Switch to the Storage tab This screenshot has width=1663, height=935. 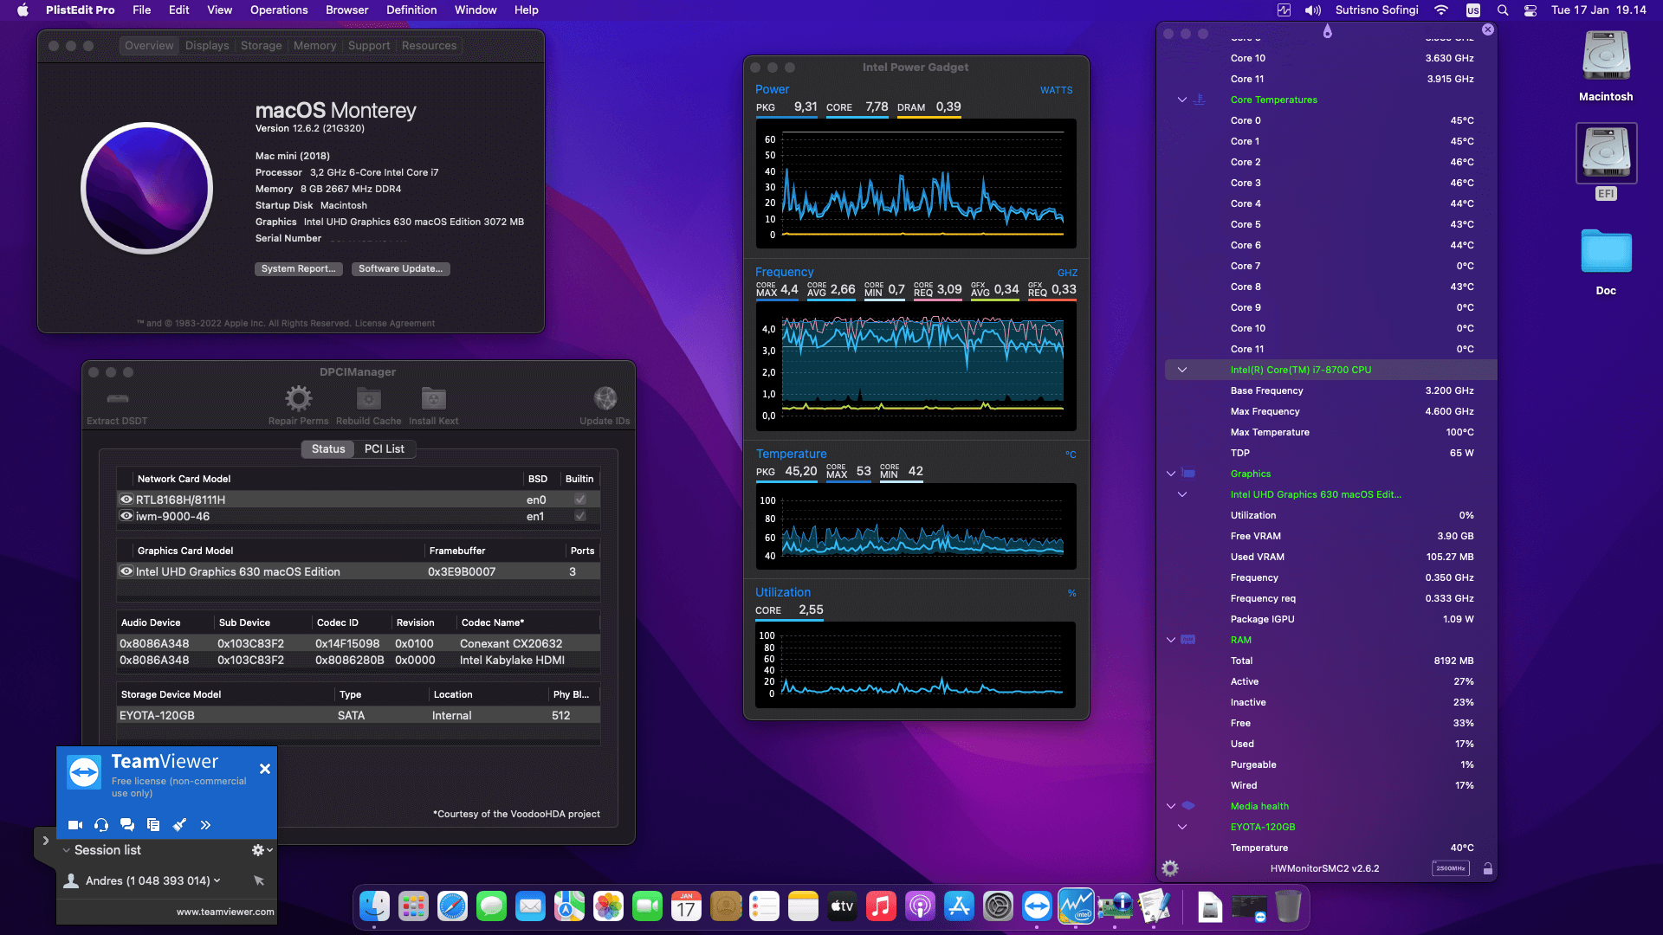[261, 46]
